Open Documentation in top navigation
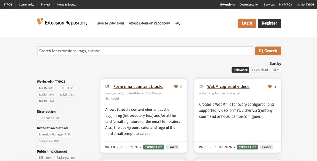The height and width of the screenshot is (161, 317). (249, 5)
